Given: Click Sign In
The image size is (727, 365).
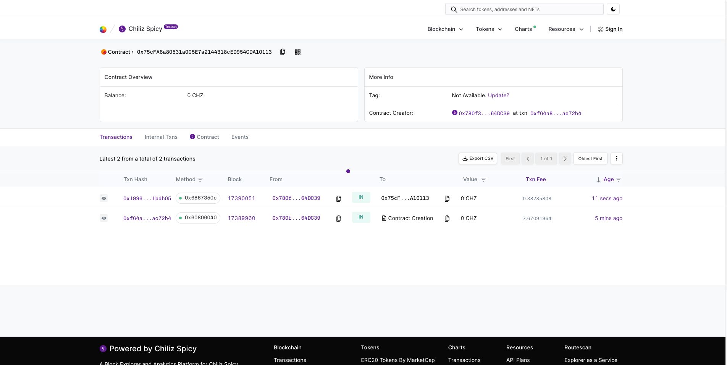Looking at the screenshot, I should pos(610,29).
